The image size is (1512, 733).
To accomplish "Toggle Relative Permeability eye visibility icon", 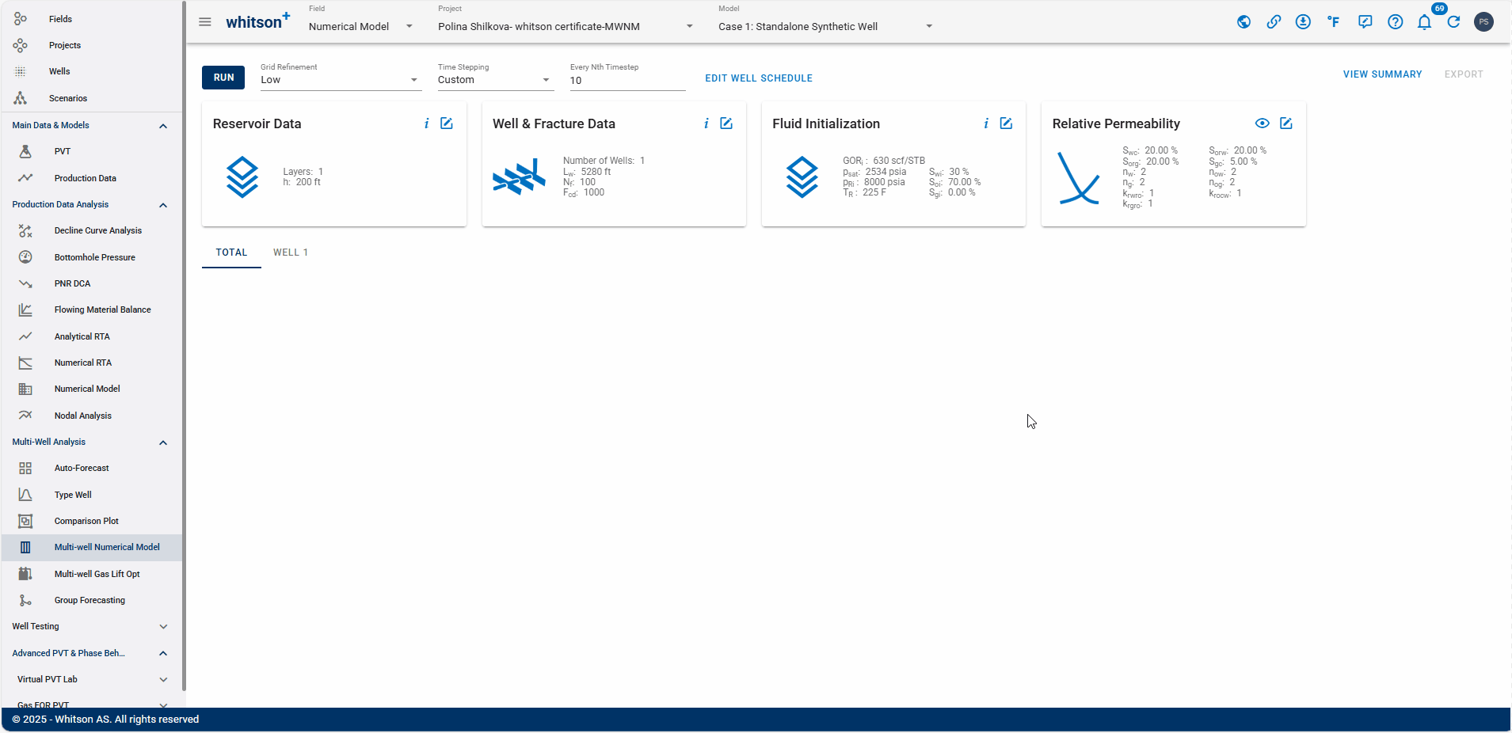I will click(1263, 123).
